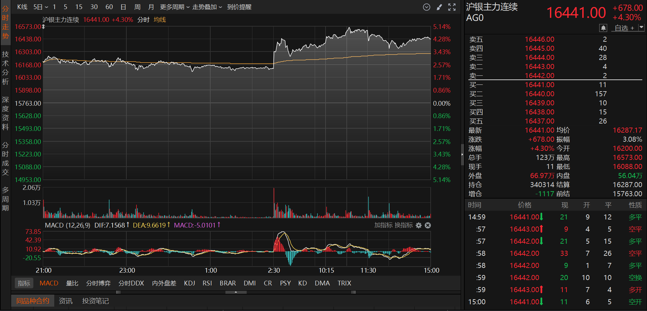Click buy-two price 16440.00
The height and width of the screenshot is (311, 647).
point(540,94)
